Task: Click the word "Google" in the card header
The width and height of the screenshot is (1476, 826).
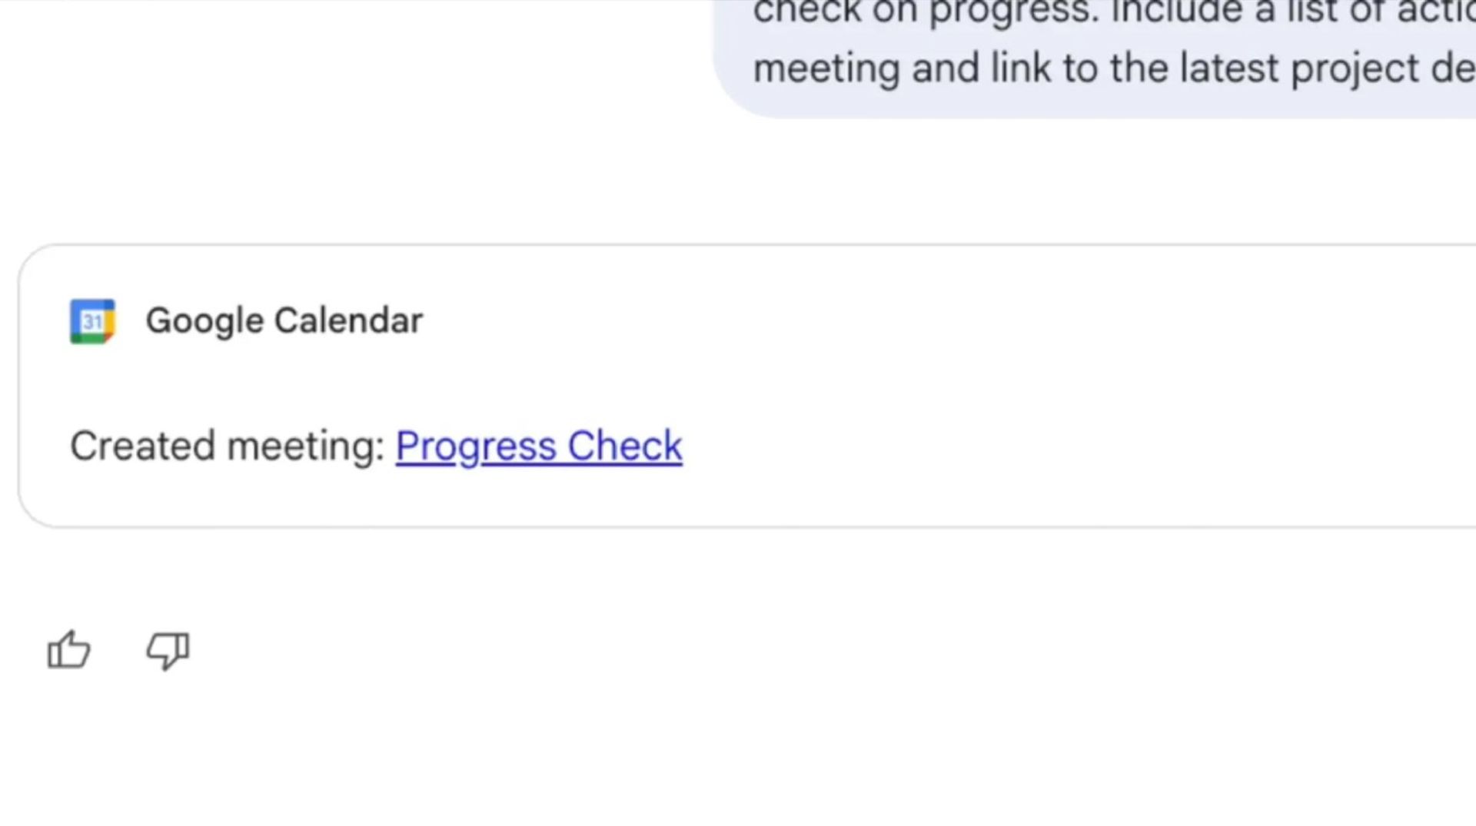Action: pyautogui.click(x=204, y=321)
